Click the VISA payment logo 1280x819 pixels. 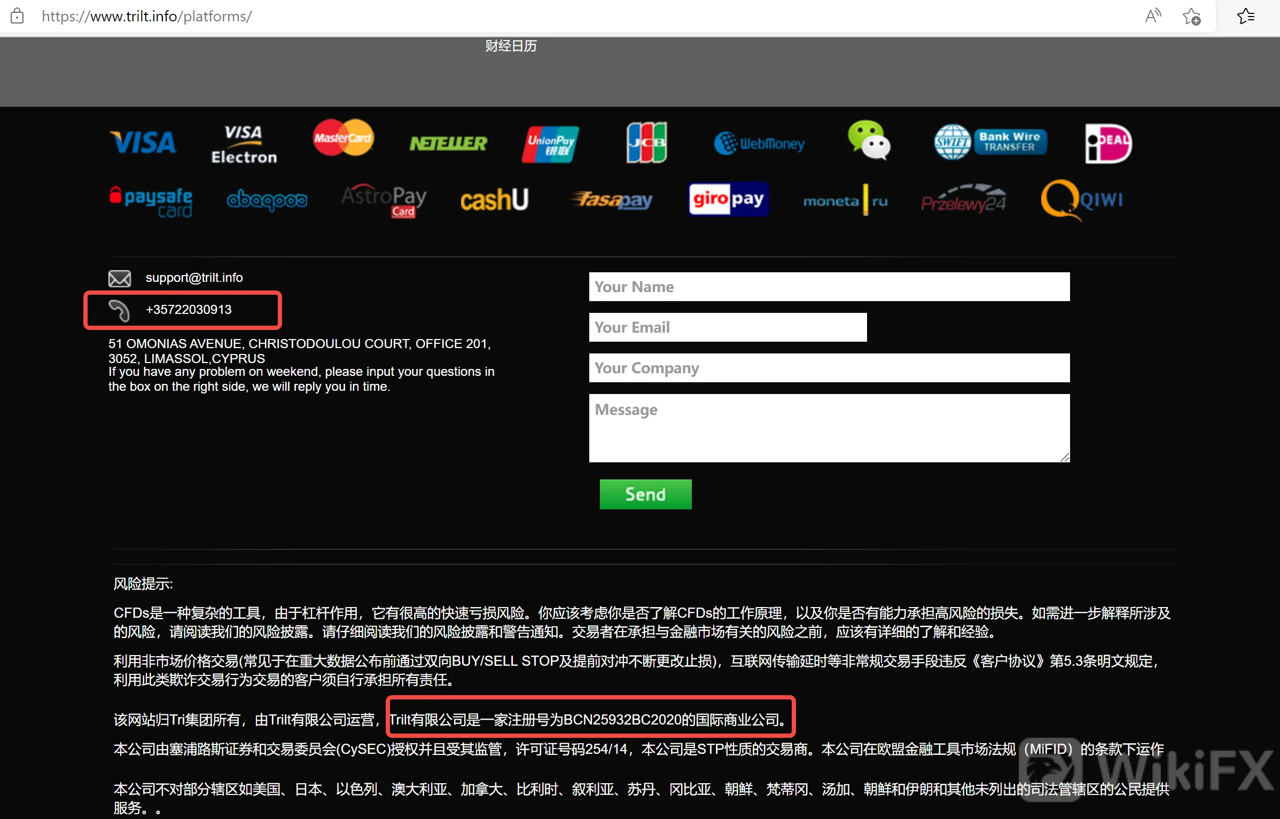(x=143, y=143)
